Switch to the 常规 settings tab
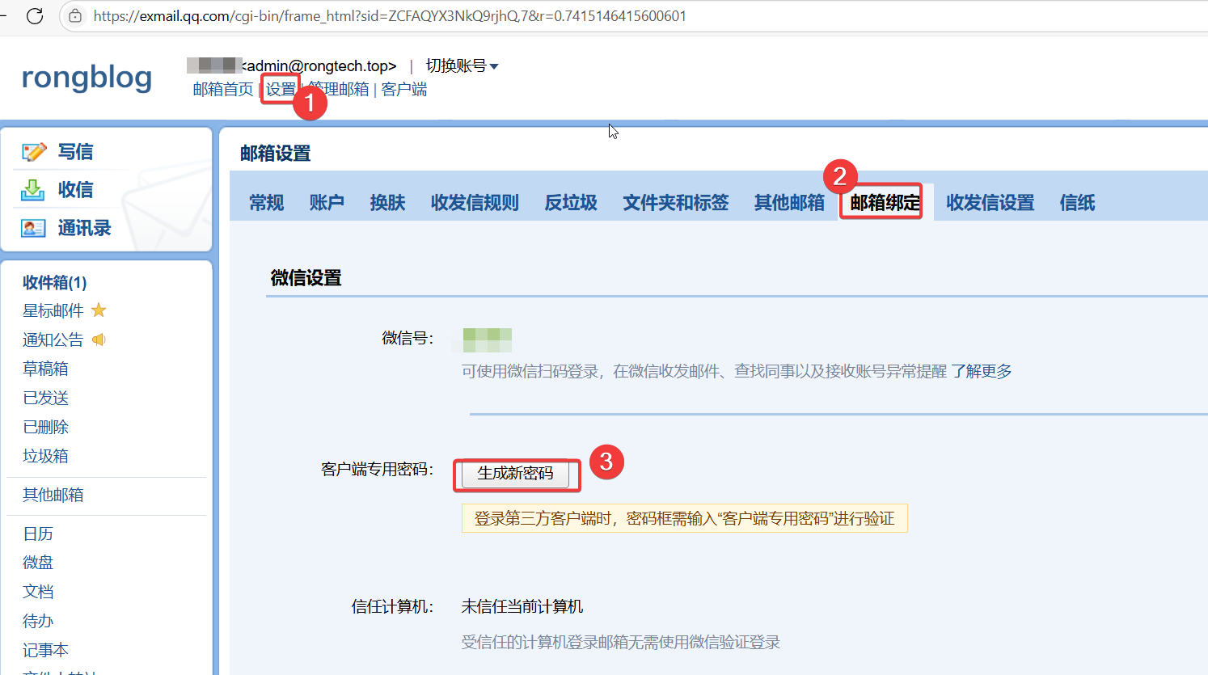 [266, 203]
